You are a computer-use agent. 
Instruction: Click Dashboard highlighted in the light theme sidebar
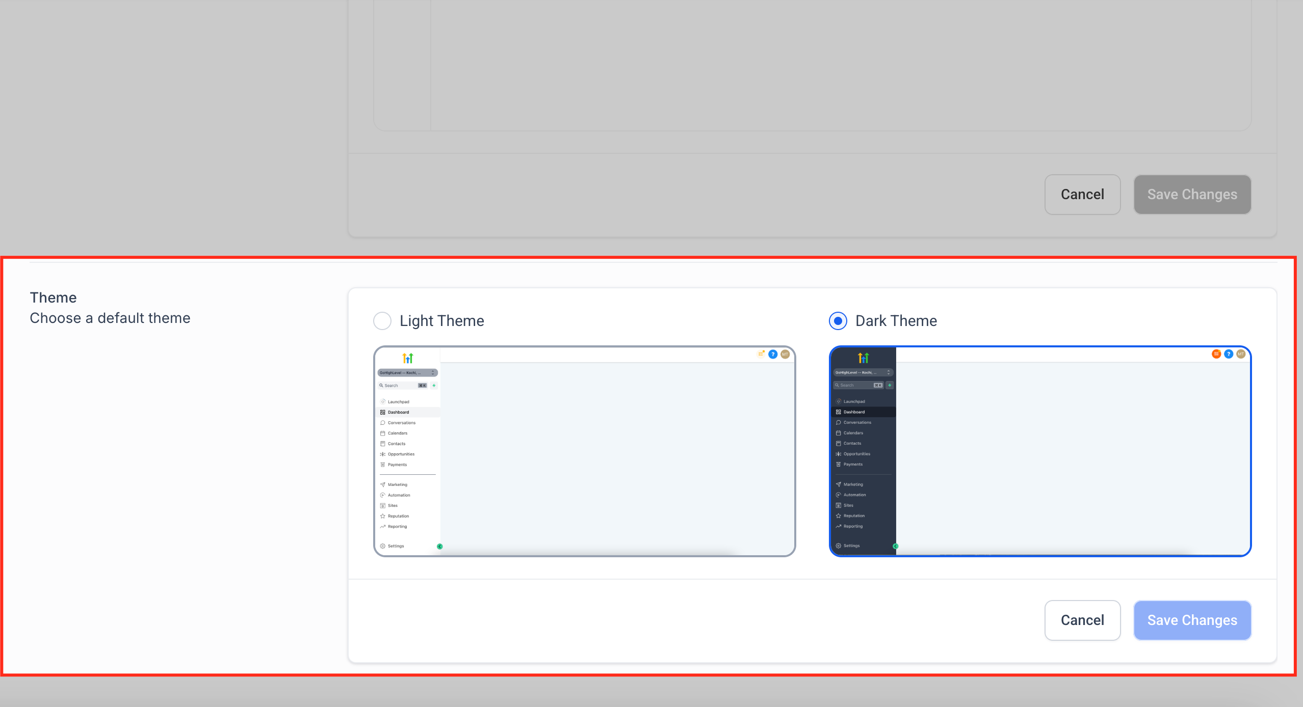398,412
